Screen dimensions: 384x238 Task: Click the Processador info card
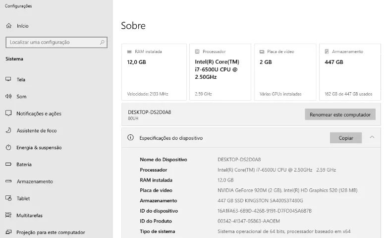tap(220, 72)
